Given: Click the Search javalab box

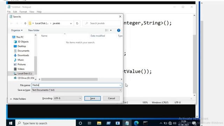Looking at the screenshot, I should 102,23.
